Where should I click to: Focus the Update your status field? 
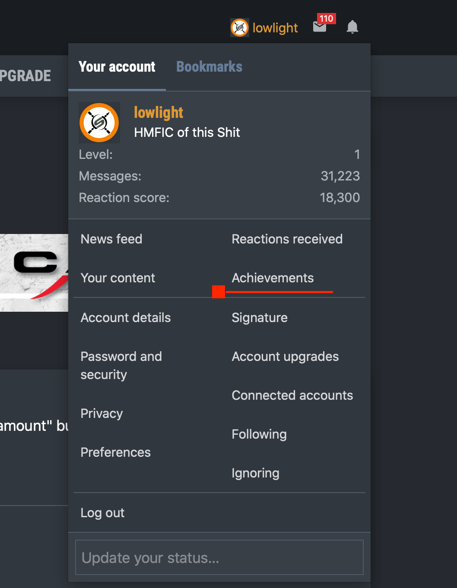[x=219, y=558]
